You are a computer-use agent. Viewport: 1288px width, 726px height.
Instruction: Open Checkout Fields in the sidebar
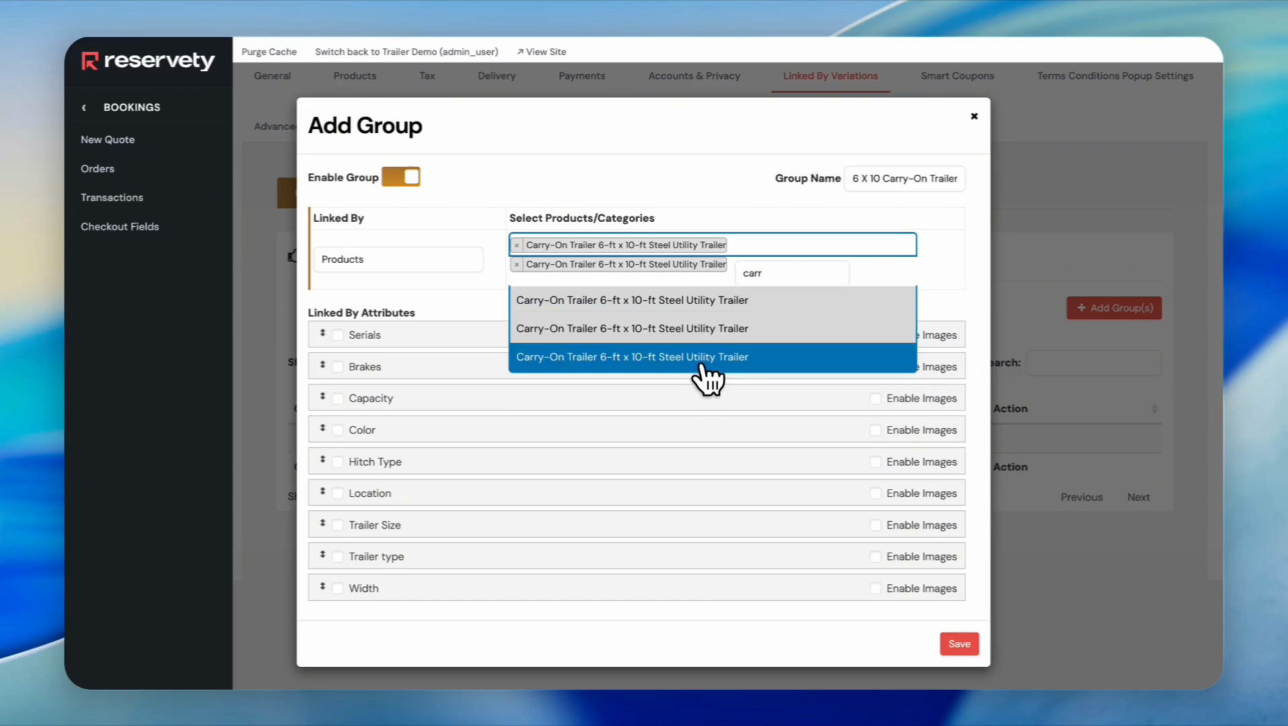tap(120, 227)
